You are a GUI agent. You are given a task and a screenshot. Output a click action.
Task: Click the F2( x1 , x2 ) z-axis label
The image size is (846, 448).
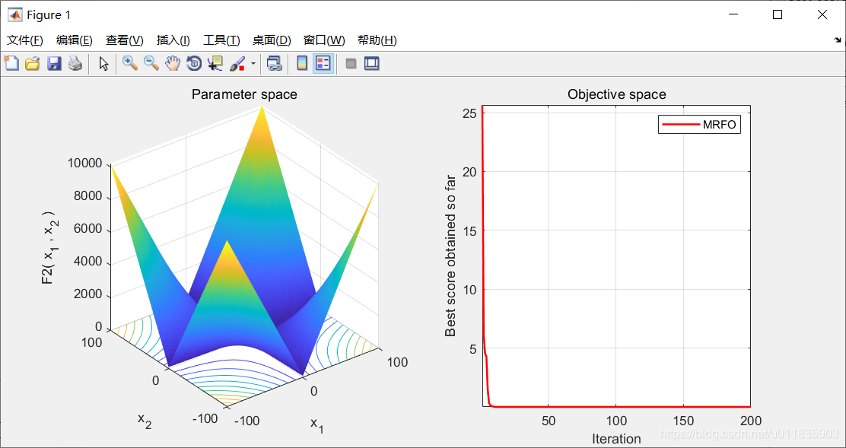[49, 247]
